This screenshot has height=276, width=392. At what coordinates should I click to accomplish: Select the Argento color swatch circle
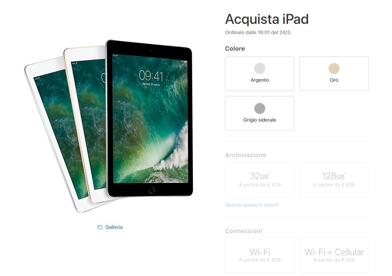tap(260, 68)
